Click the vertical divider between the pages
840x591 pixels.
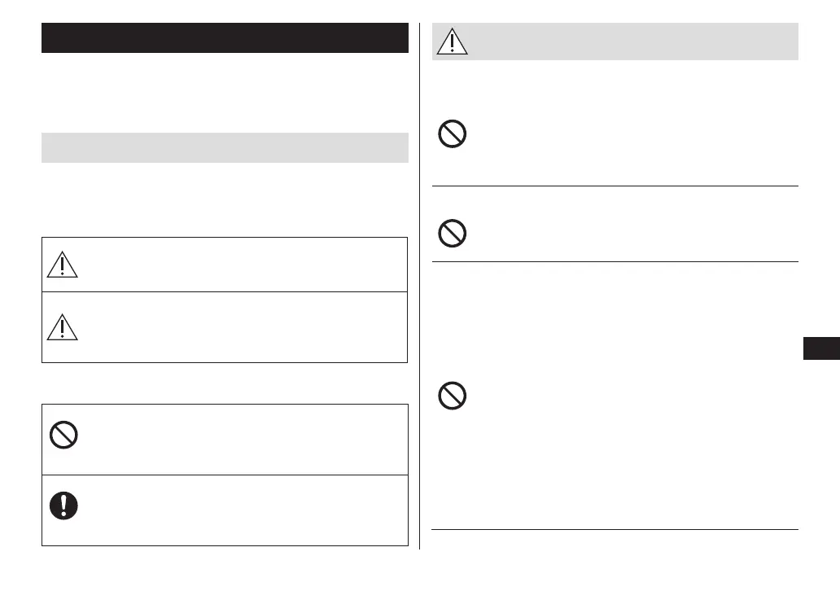point(420,285)
